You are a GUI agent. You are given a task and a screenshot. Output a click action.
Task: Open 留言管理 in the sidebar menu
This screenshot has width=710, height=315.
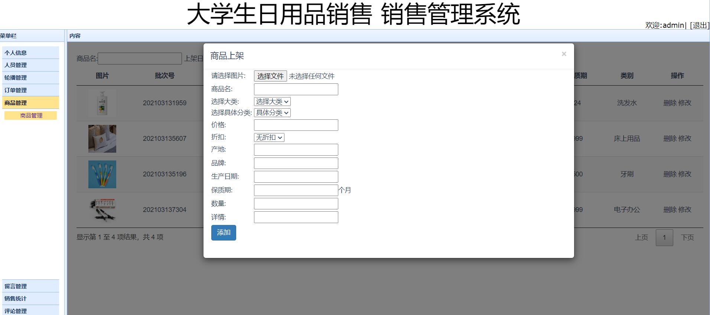point(30,286)
